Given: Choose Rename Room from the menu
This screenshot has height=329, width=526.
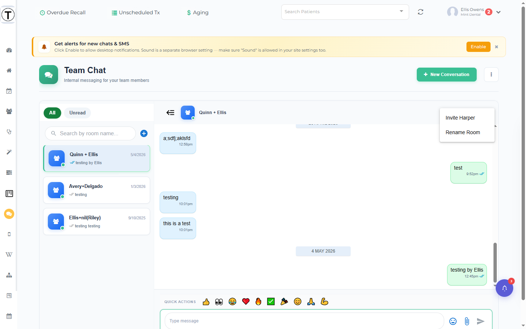Looking at the screenshot, I should coord(467,132).
